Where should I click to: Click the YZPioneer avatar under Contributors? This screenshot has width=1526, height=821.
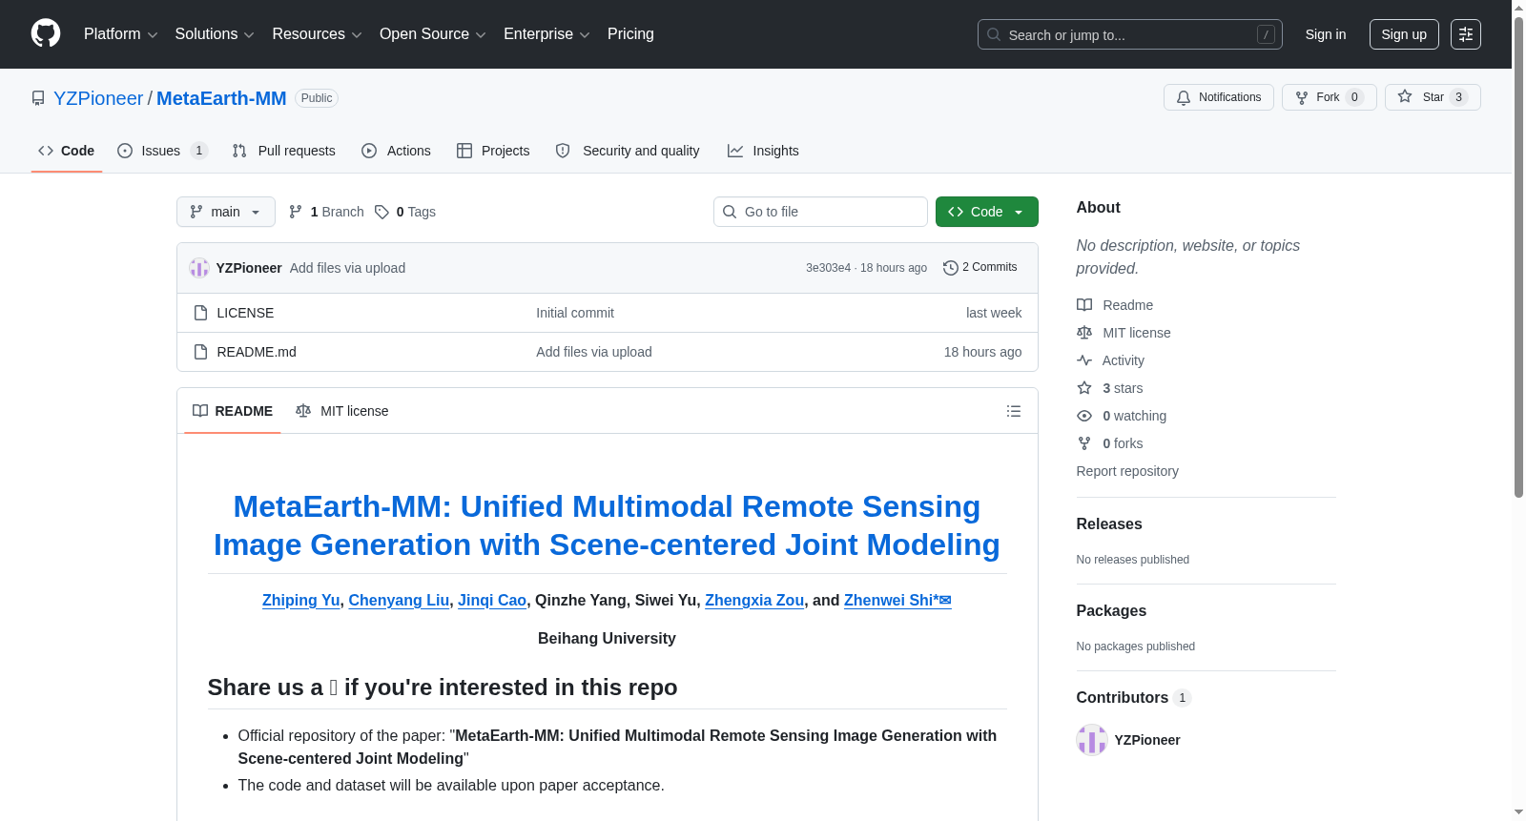pos(1092,740)
